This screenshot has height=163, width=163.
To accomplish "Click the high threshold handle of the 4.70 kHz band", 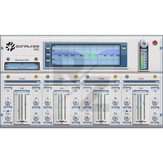I will pyautogui.click(x=157, y=85).
